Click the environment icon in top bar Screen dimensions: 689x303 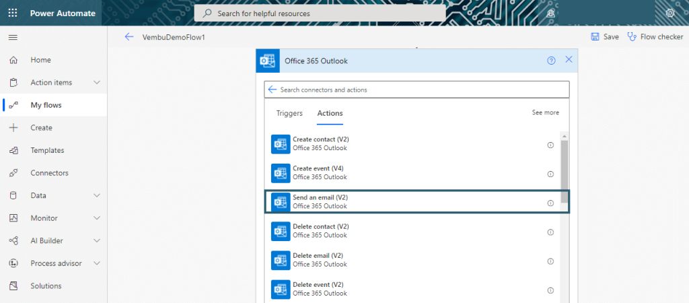(x=551, y=13)
